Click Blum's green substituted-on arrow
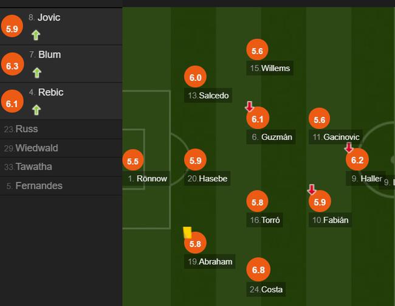This screenshot has width=395, height=306. point(37,73)
